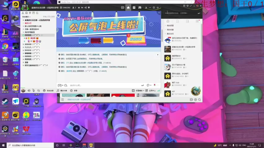
Task: Open the channel avatar in the title bar
Action: [x=25, y=7]
